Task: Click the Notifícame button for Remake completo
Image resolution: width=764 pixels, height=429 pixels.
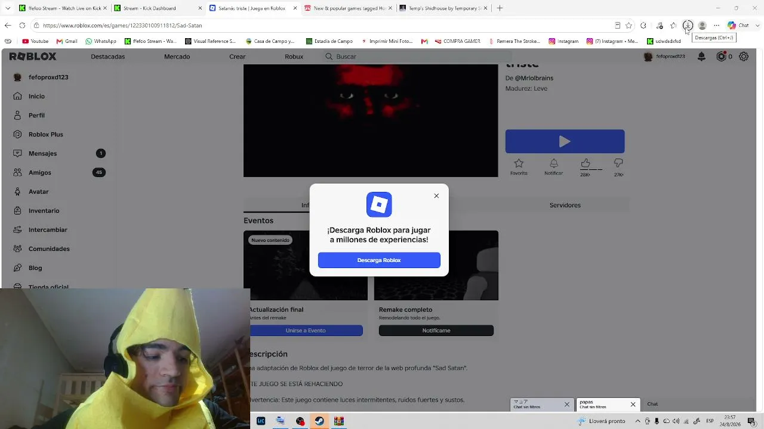Action: [x=436, y=331]
